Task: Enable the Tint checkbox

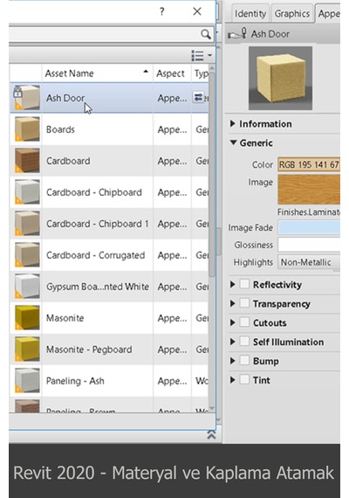Action: [244, 379]
